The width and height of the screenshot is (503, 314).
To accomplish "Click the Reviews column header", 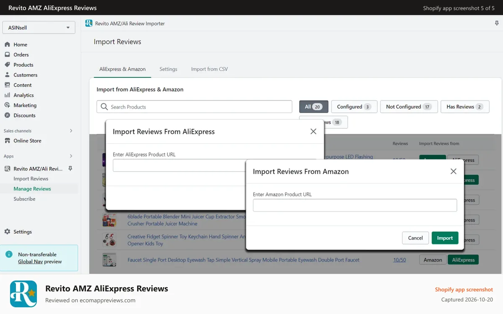I will [x=400, y=144].
